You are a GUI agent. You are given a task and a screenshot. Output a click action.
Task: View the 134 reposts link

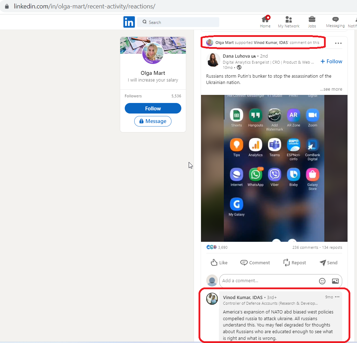pyautogui.click(x=332, y=247)
